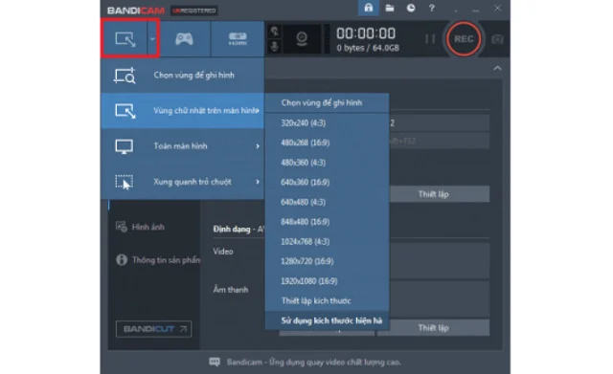Choose 'Chọn vùng để ghi hình' in left menu
This screenshot has width=613, height=374.
(182, 76)
